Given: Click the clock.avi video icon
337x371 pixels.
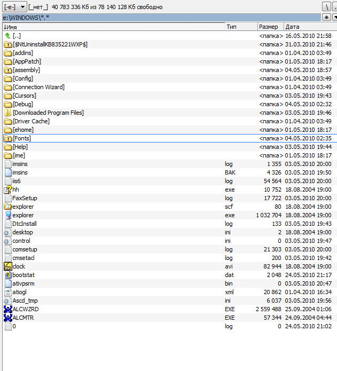Looking at the screenshot, I should (8, 267).
